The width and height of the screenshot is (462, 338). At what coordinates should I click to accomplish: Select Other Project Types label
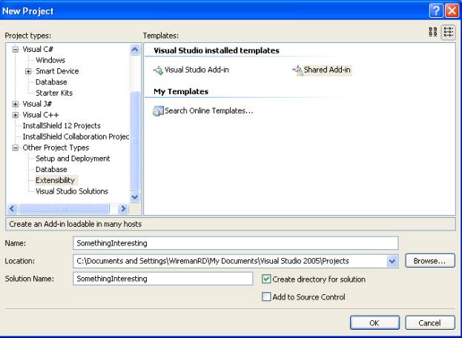point(56,148)
